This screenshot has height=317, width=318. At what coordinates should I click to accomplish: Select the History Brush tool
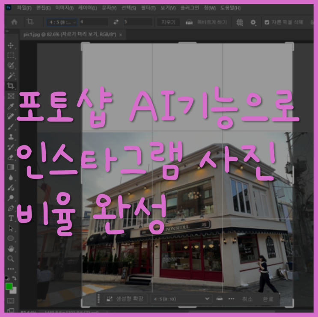(x=11, y=147)
